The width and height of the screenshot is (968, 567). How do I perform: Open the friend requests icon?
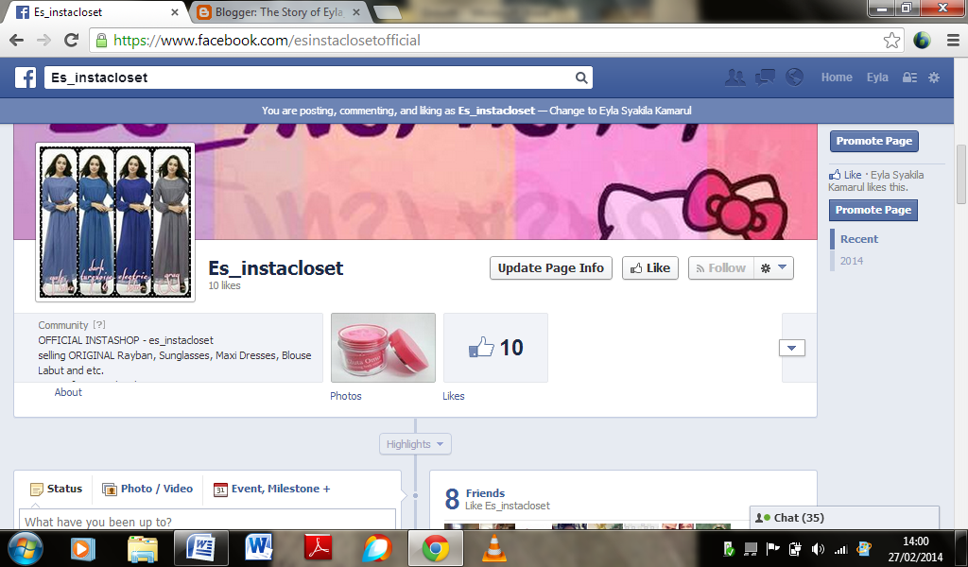(735, 77)
